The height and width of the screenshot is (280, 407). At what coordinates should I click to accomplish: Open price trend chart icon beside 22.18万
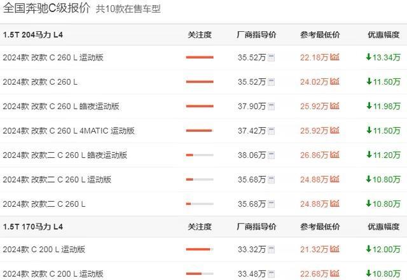[x=335, y=57]
